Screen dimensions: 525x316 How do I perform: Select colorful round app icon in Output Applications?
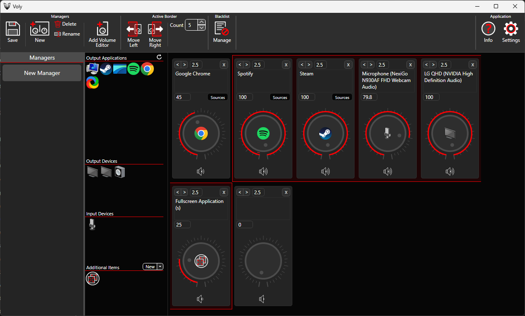tap(92, 82)
